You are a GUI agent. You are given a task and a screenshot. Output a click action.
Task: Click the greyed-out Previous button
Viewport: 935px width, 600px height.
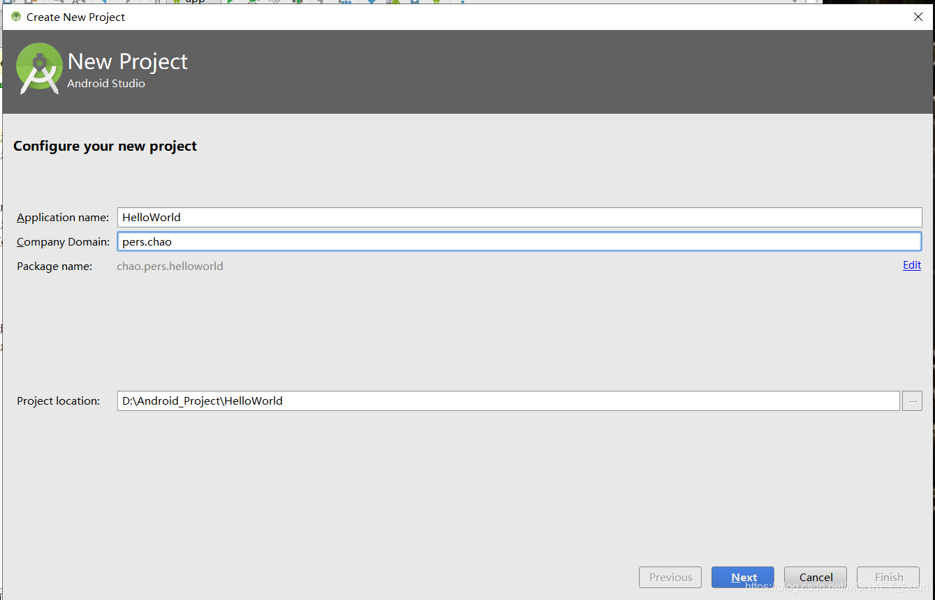(670, 577)
